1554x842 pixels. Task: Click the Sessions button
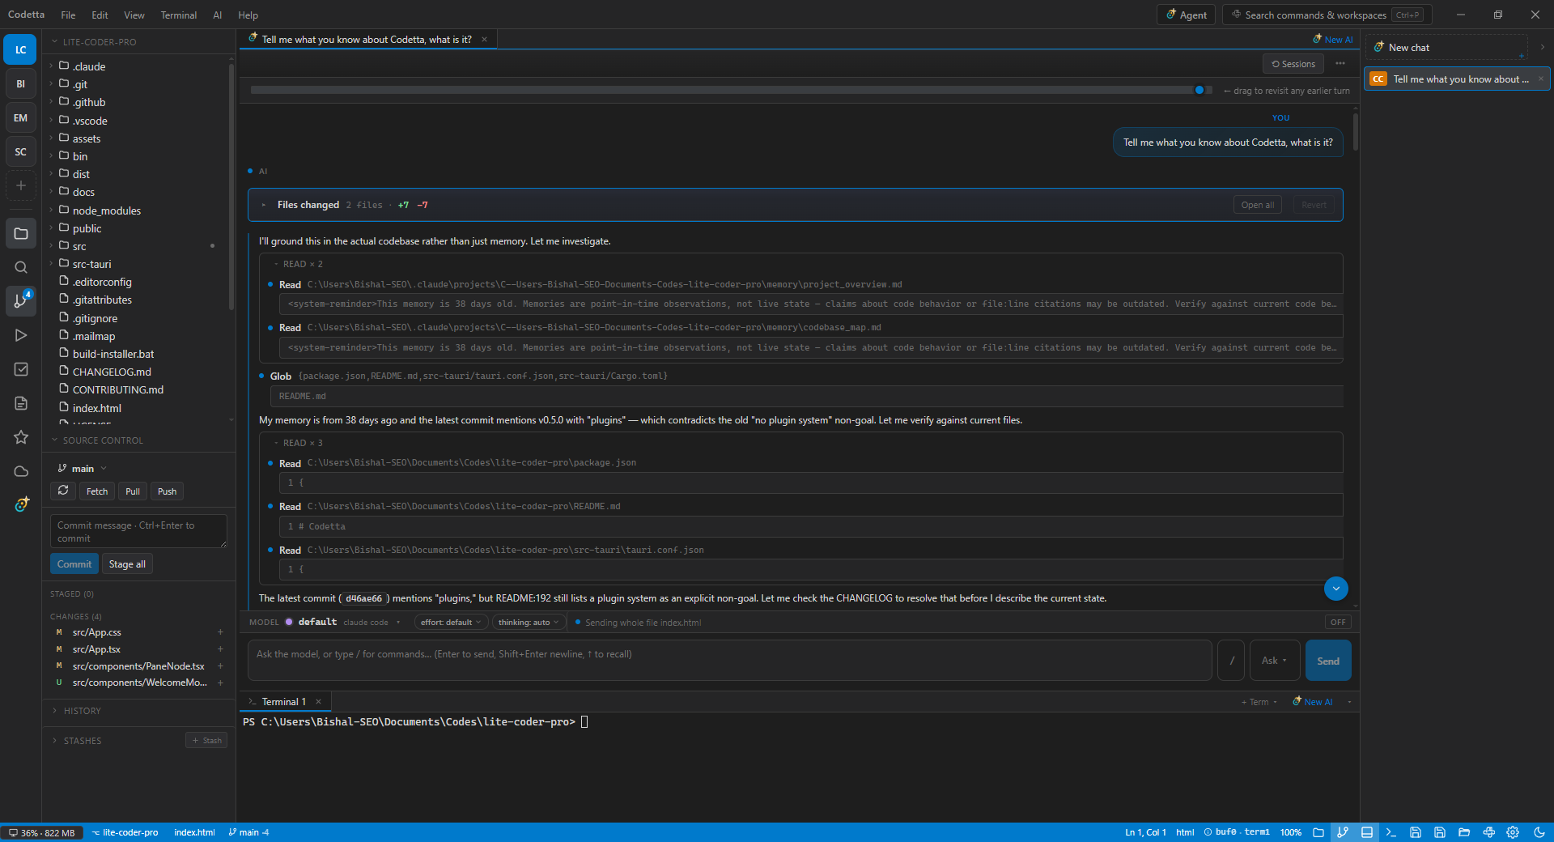click(x=1293, y=64)
